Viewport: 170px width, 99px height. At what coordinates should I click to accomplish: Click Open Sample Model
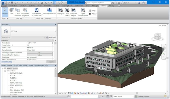tap(83, 12)
